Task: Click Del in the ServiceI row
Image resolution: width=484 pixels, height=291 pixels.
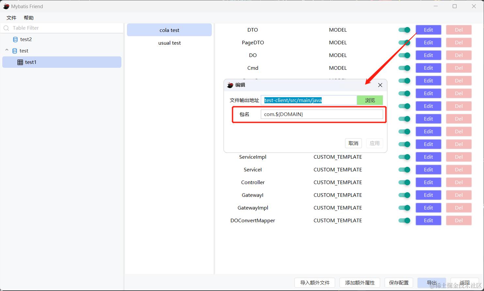Action: [x=459, y=170]
